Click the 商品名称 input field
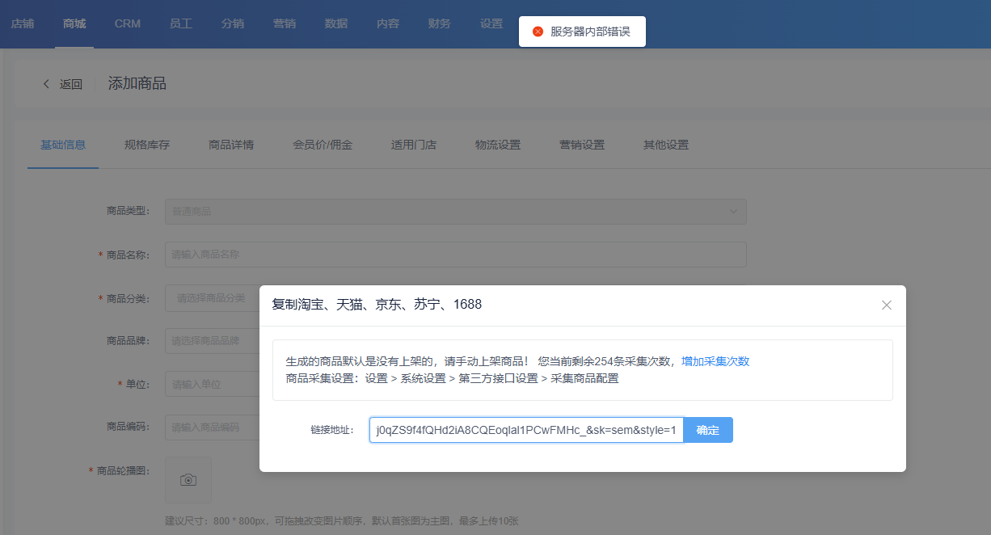 [x=455, y=255]
